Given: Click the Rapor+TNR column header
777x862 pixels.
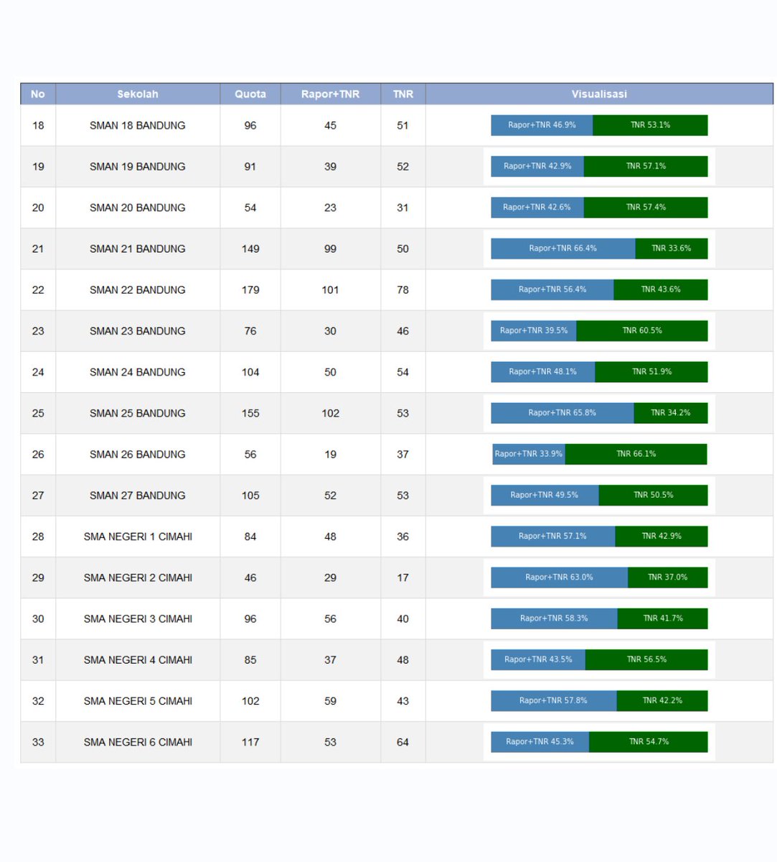Looking at the screenshot, I should pos(330,94).
